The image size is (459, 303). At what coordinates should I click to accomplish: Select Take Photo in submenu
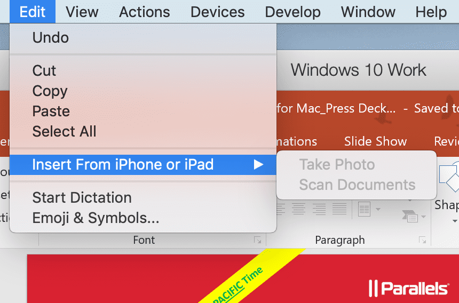(356, 165)
